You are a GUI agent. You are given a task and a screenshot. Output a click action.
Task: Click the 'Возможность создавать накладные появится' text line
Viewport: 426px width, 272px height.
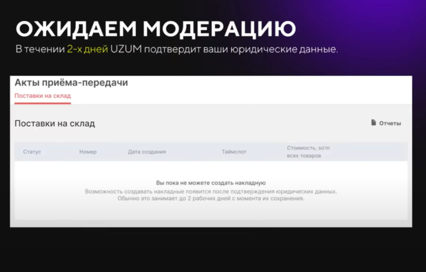click(211, 191)
